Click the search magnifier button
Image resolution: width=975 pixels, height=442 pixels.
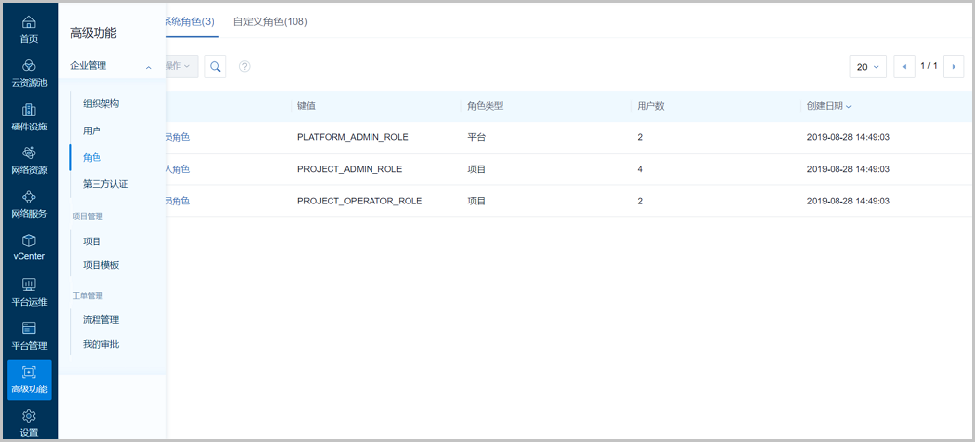(x=215, y=66)
